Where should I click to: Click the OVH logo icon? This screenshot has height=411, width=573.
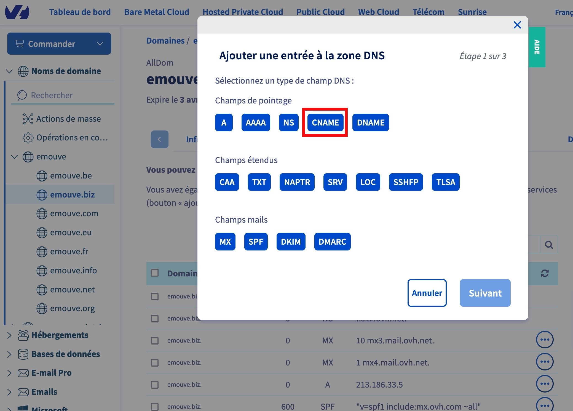(17, 12)
